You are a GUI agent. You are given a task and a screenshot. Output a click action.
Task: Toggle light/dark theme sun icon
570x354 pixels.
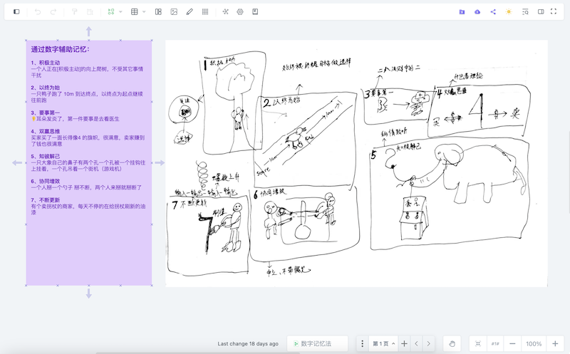pos(509,11)
